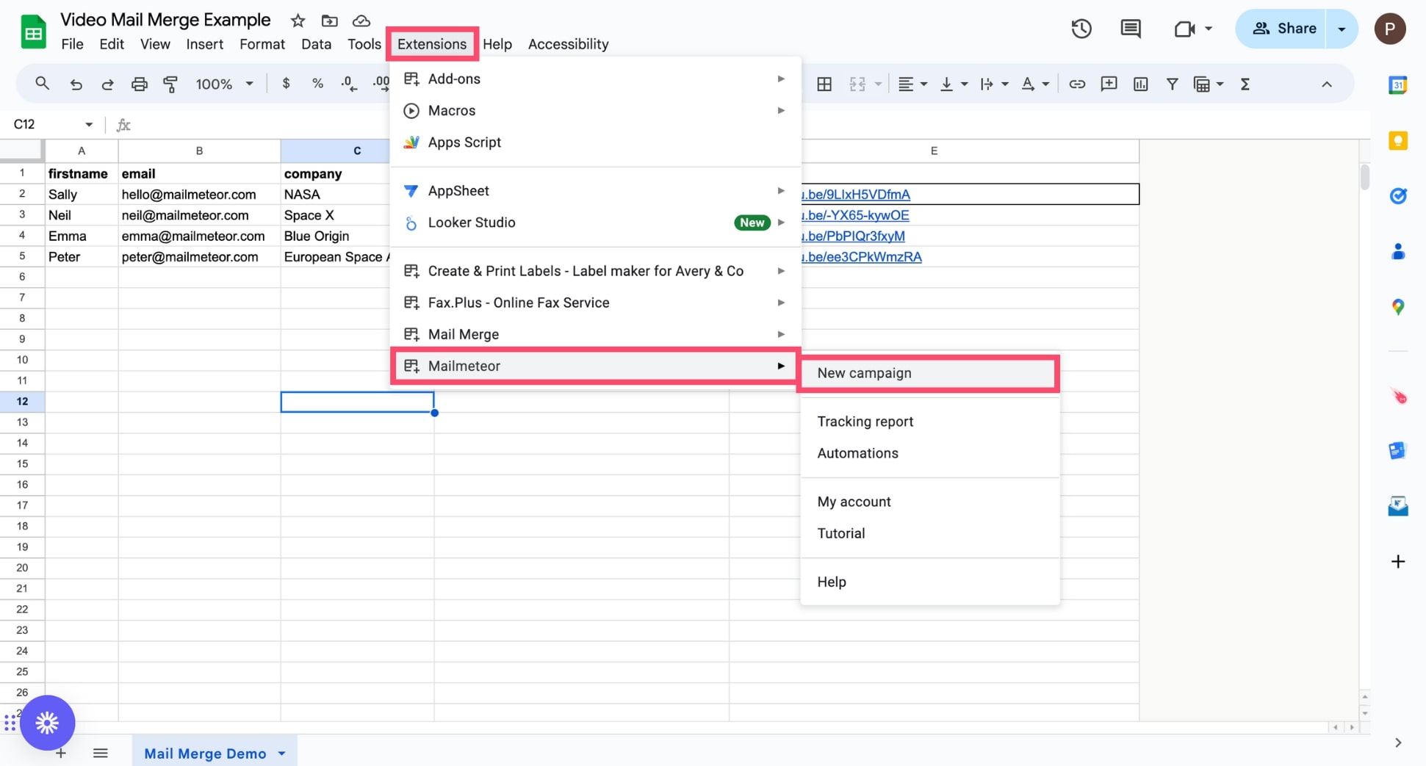Click the all sheets list icon
Screen dimensions: 1426x766
tap(101, 753)
